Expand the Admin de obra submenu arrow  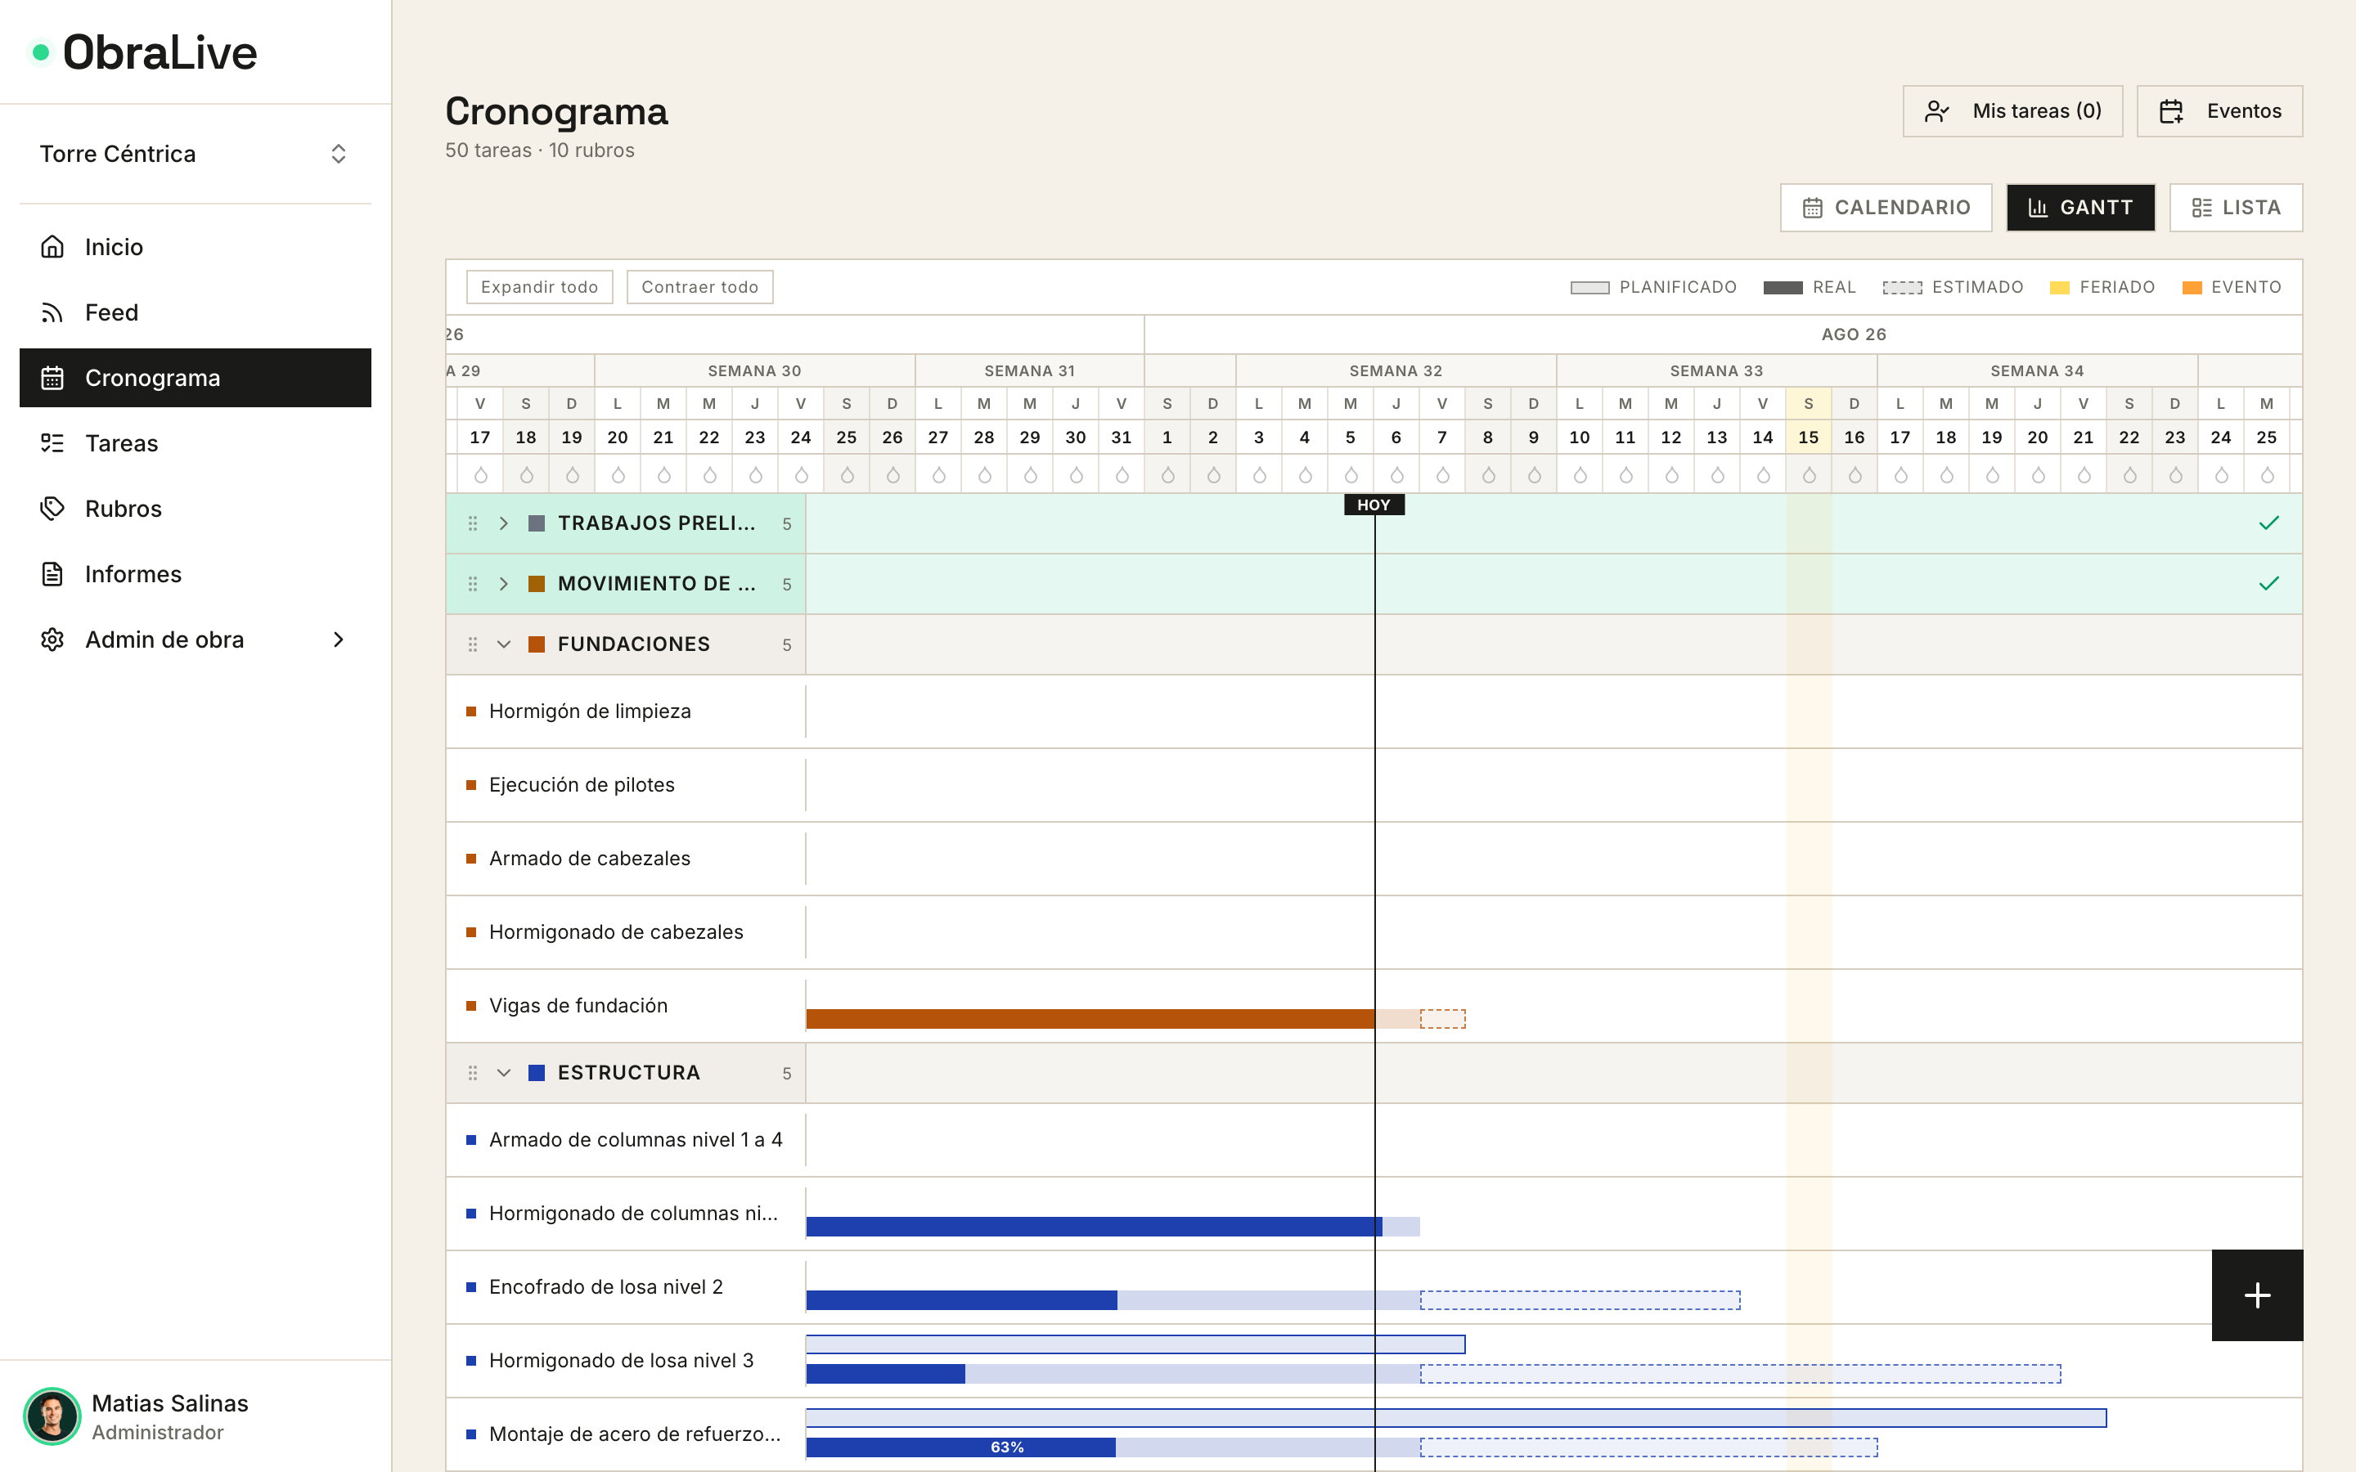(x=338, y=640)
